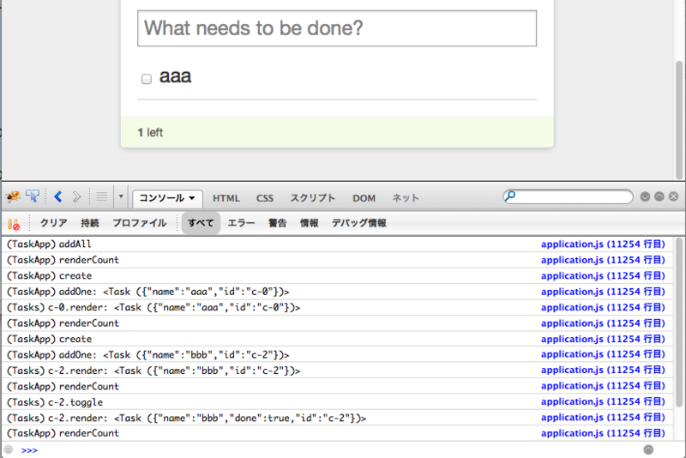Check the aaa task checkbox

click(147, 79)
